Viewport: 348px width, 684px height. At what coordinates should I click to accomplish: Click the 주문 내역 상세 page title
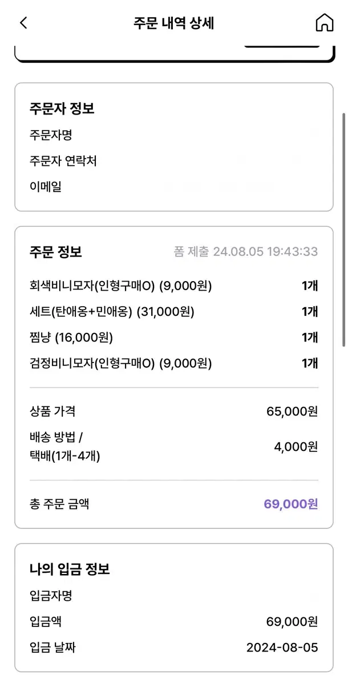pyautogui.click(x=174, y=23)
